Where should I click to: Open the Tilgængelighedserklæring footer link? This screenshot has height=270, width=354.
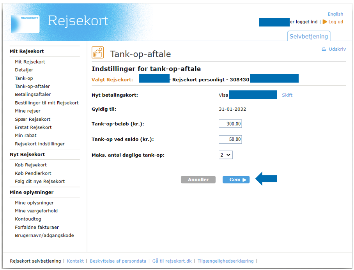coord(225,261)
